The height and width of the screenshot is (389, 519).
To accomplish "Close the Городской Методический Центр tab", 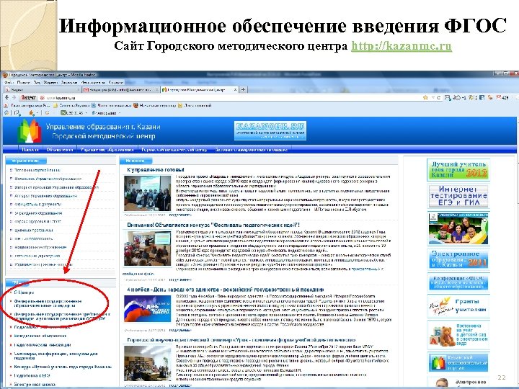I will 235,89.
